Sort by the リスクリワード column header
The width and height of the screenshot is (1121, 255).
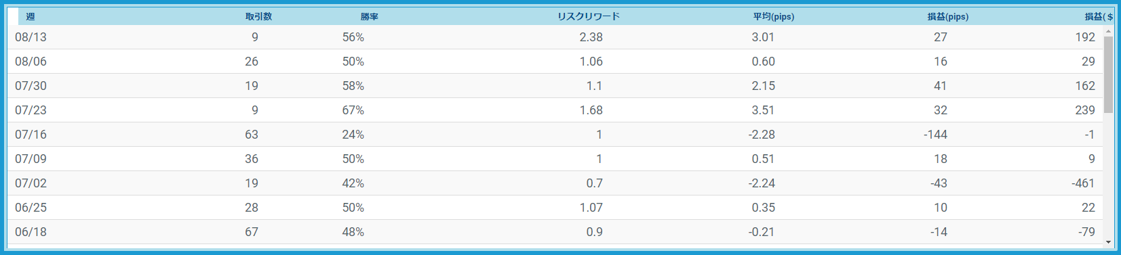(x=589, y=17)
